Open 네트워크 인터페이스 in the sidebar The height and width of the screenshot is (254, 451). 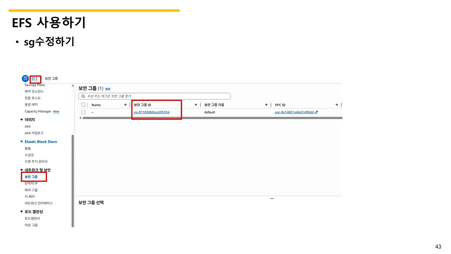click(x=39, y=203)
